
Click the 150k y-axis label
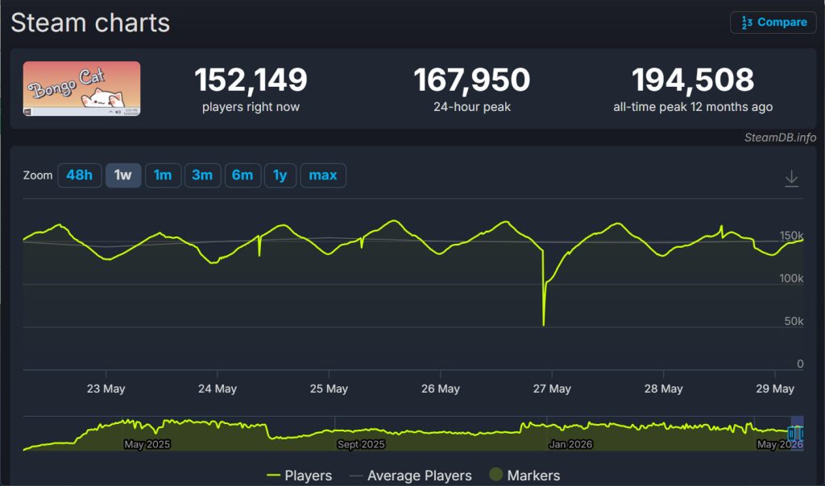(791, 236)
